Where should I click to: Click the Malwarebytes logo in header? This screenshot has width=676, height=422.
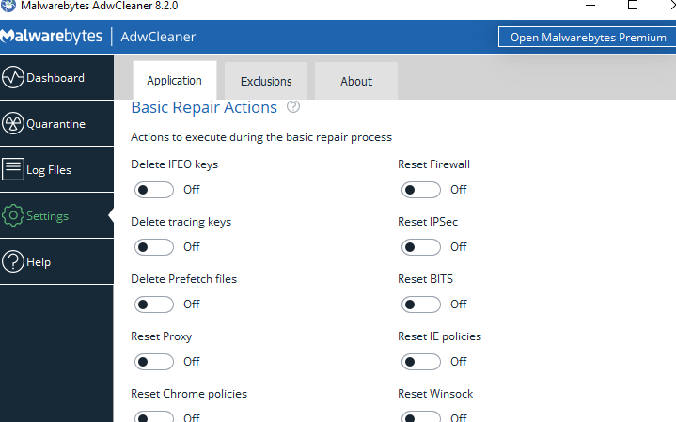pos(52,38)
